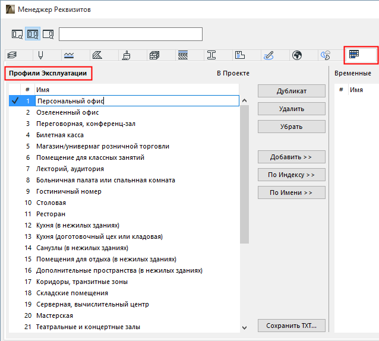Select row Лекторий, аудитория
379x341 pixels.
(x=124, y=169)
